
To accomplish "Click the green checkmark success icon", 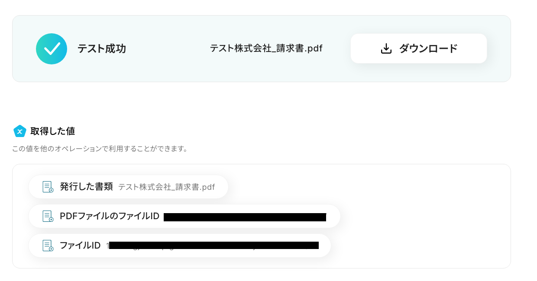I will pos(52,49).
